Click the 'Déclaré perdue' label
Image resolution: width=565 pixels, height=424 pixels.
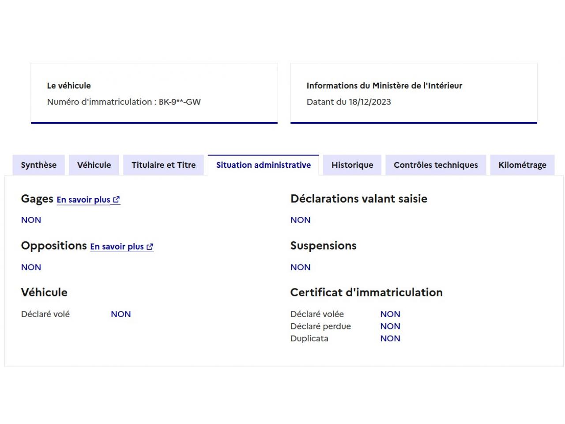click(x=320, y=326)
